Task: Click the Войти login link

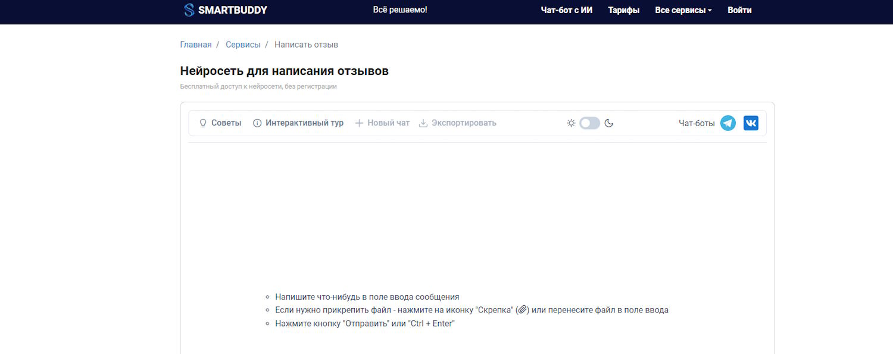Action: tap(739, 10)
